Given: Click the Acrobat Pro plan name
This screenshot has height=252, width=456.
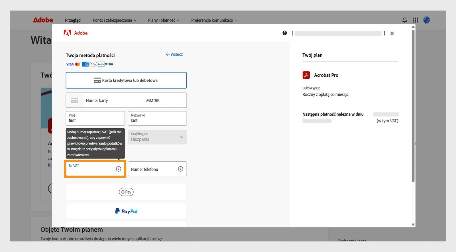Looking at the screenshot, I should coord(326,75).
